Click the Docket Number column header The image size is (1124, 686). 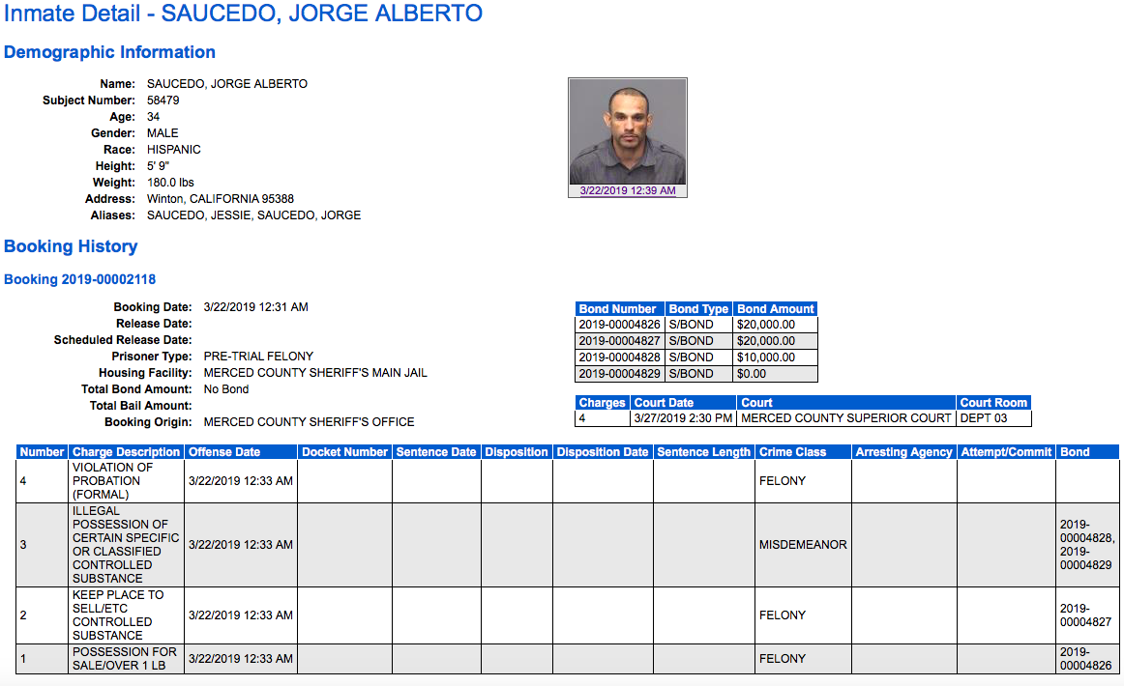[344, 452]
